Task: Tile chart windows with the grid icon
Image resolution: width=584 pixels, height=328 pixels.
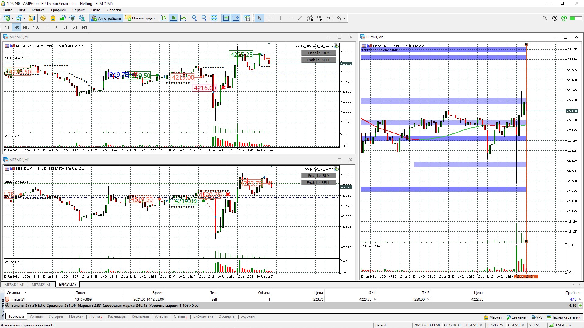Action: [214, 18]
